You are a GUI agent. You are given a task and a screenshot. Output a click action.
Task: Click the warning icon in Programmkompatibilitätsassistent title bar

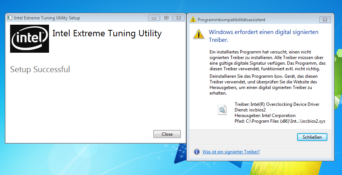(x=193, y=19)
